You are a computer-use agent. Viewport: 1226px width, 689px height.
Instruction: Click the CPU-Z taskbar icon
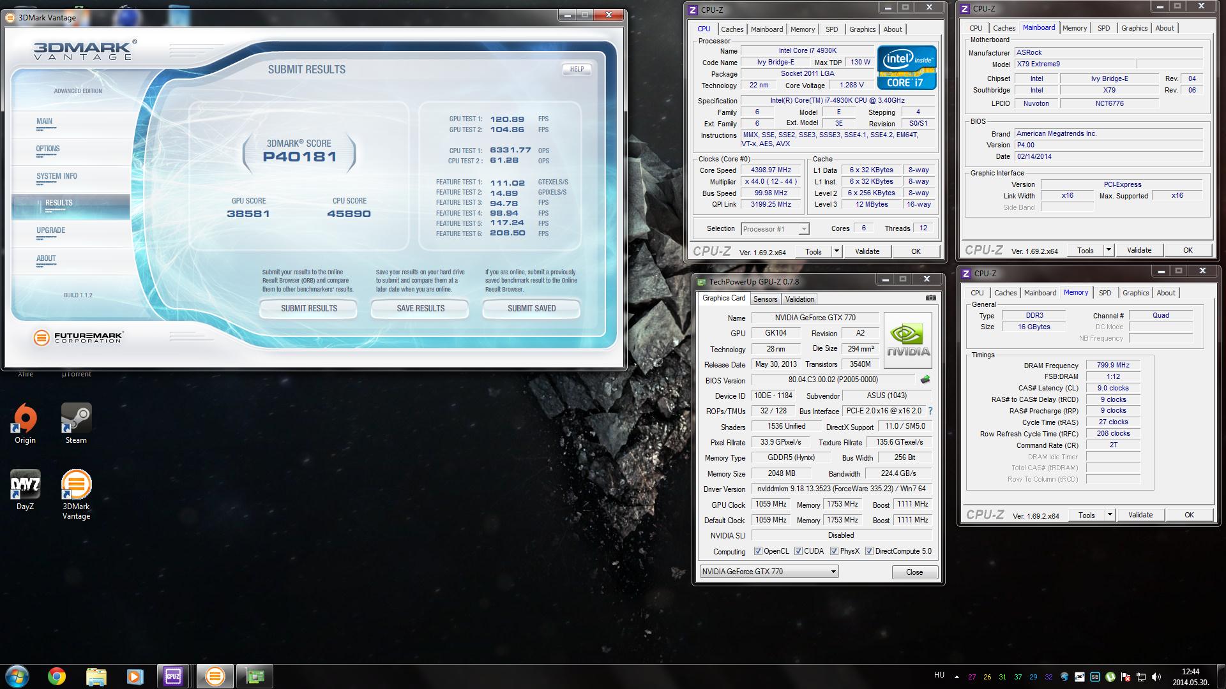[173, 676]
